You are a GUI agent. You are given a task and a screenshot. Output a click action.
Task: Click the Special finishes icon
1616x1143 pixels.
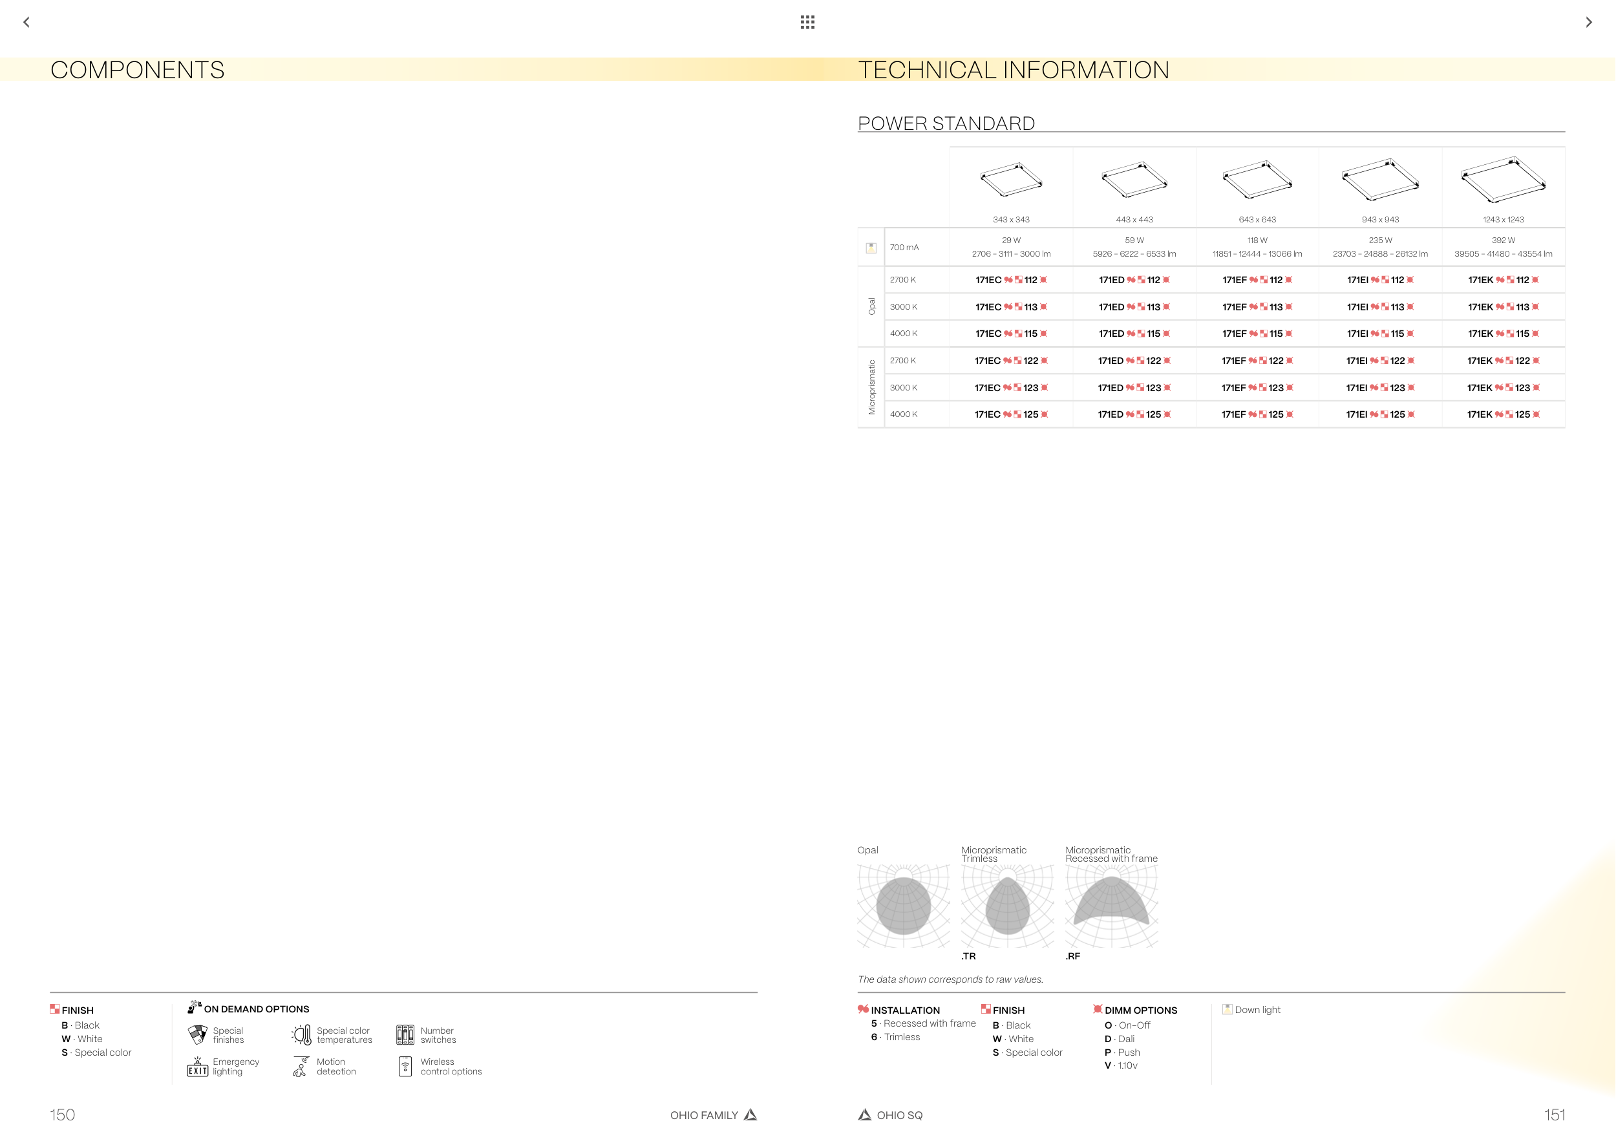[198, 1034]
